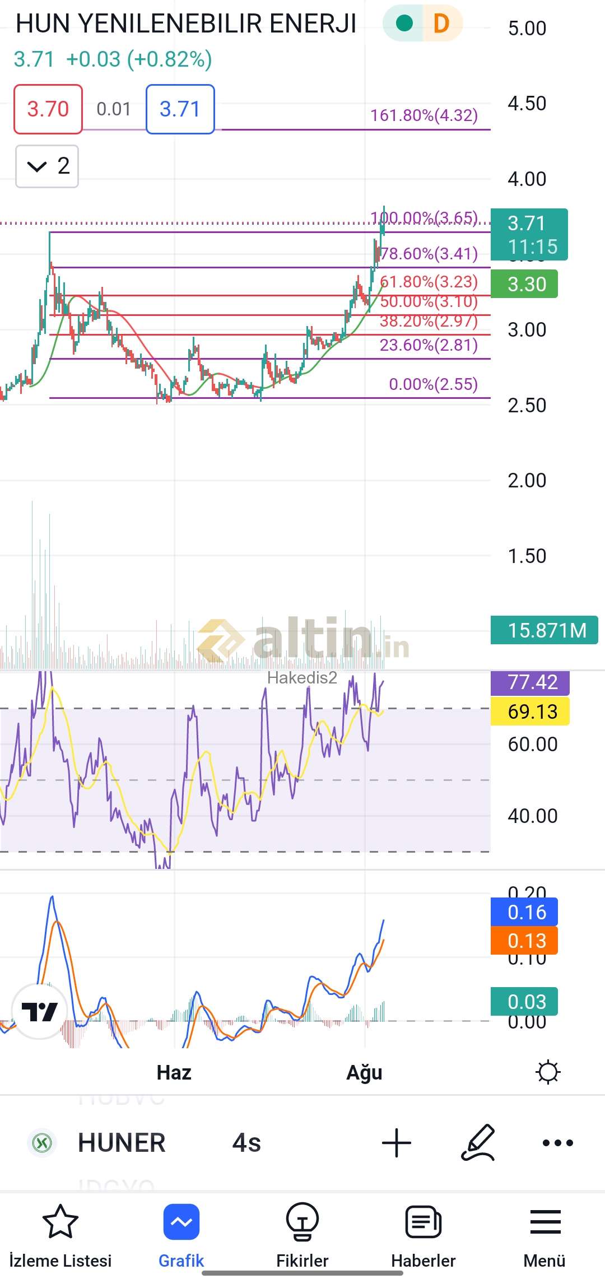Expand the collapsed indicators legend showing 2
The image size is (605, 1279).
(47, 166)
